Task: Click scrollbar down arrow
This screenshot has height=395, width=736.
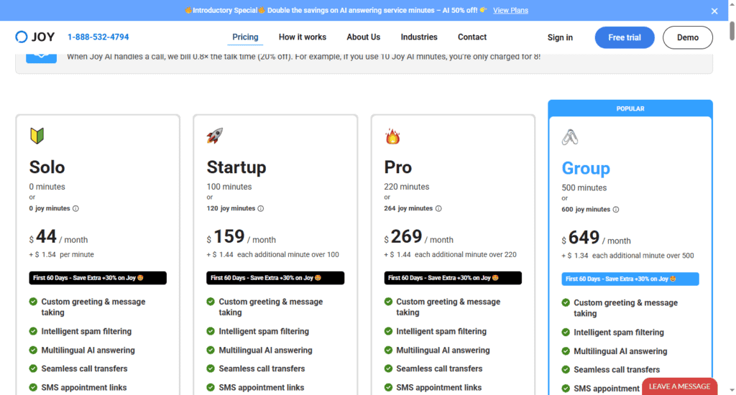Action: pyautogui.click(x=732, y=390)
